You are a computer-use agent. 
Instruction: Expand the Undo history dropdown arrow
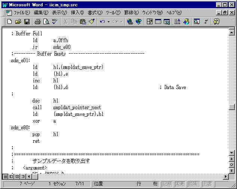[108, 22]
